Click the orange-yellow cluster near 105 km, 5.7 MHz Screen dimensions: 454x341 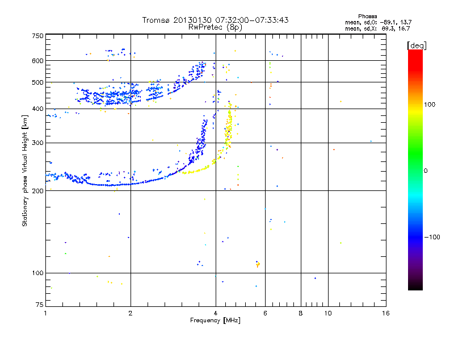(x=258, y=264)
